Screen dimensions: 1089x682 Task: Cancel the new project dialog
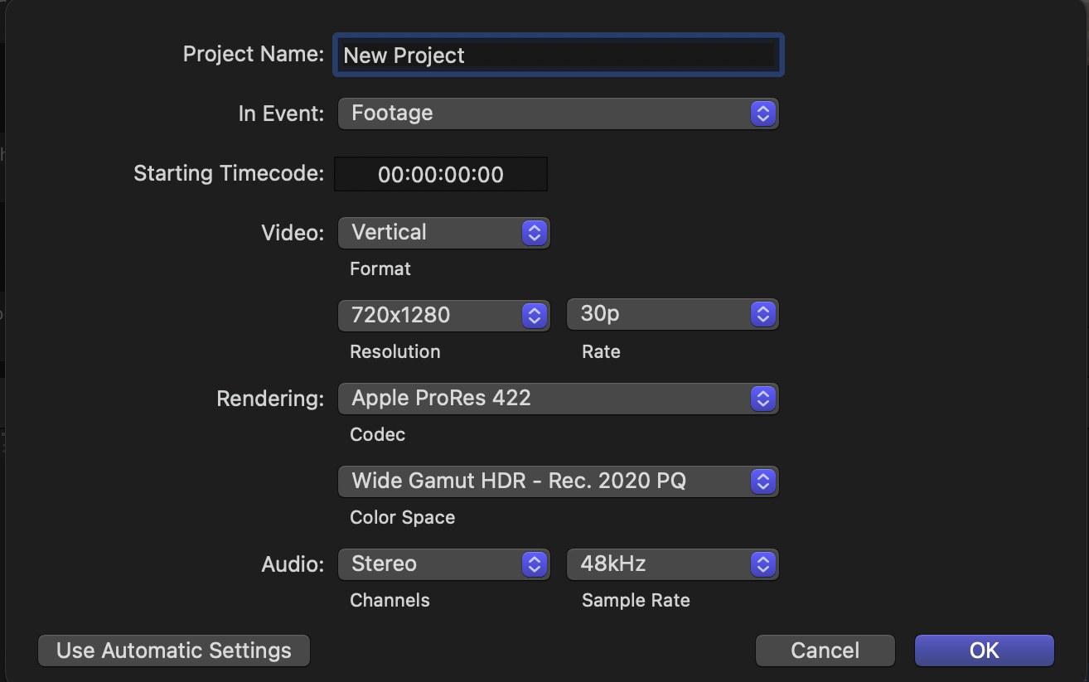pyautogui.click(x=825, y=651)
